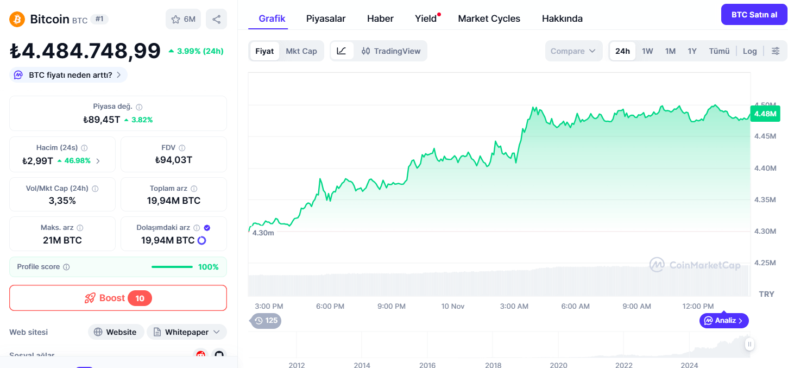Click the info icon beside Piyasa değ.

(x=139, y=107)
